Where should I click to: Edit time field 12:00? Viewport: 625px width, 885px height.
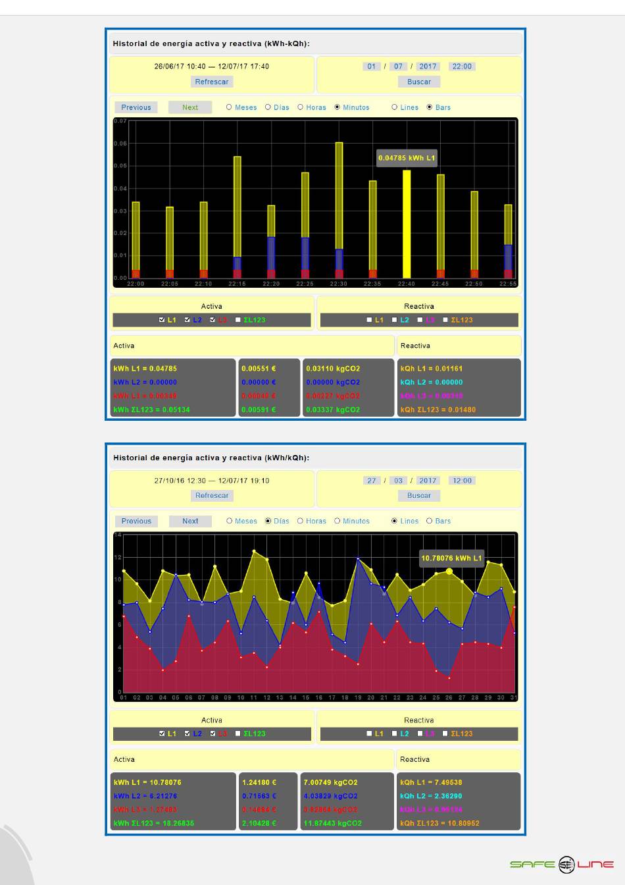(462, 481)
